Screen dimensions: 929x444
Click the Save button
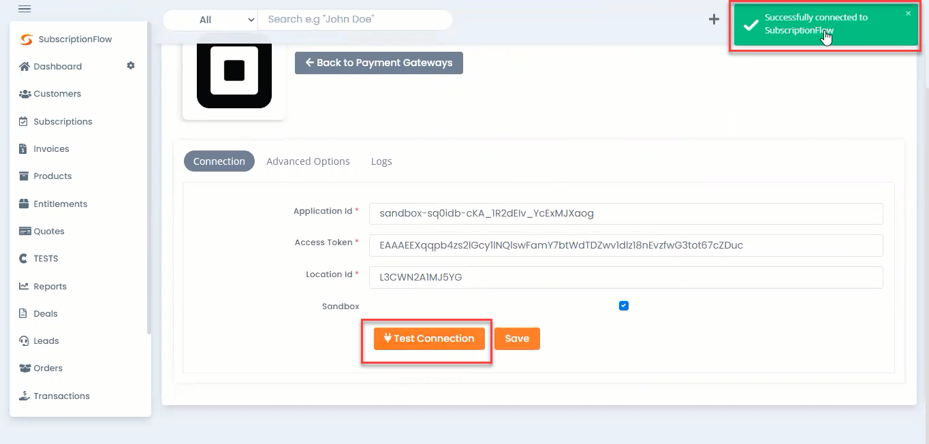click(517, 338)
